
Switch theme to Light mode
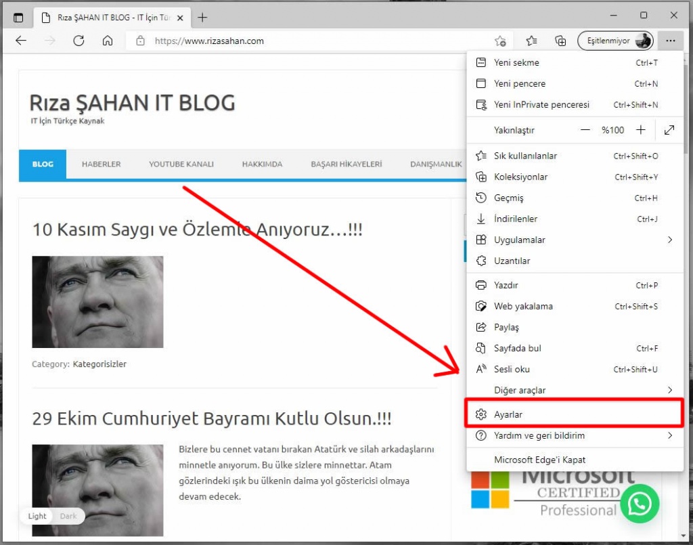(37, 516)
